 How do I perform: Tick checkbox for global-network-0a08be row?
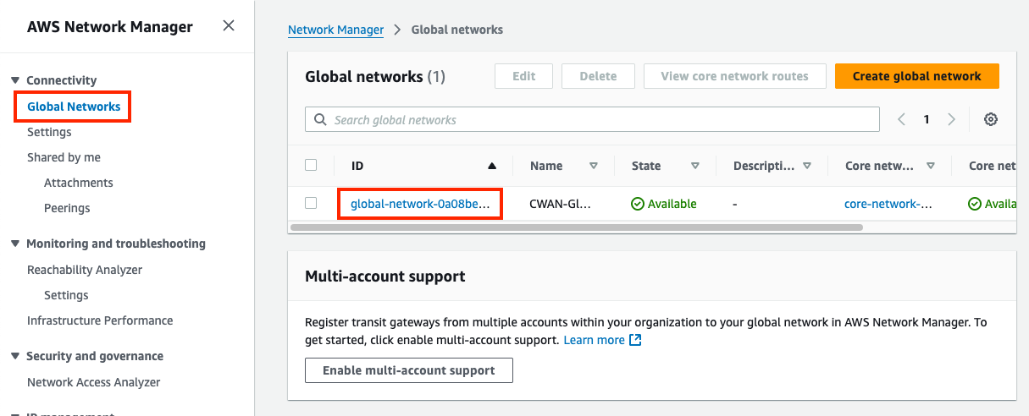tap(311, 203)
